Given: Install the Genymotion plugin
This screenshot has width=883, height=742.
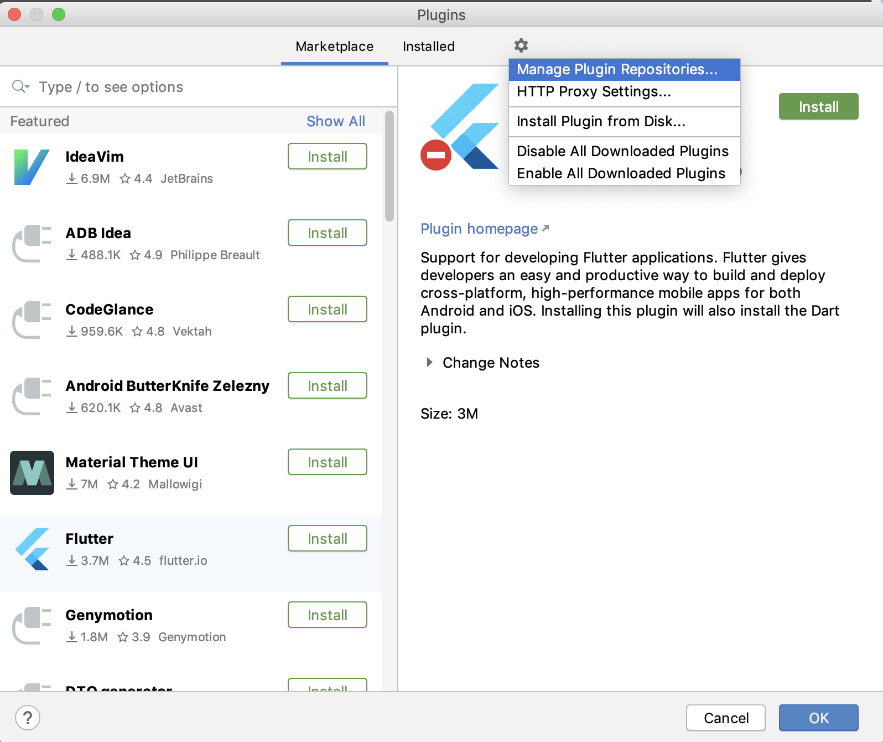Looking at the screenshot, I should point(328,615).
